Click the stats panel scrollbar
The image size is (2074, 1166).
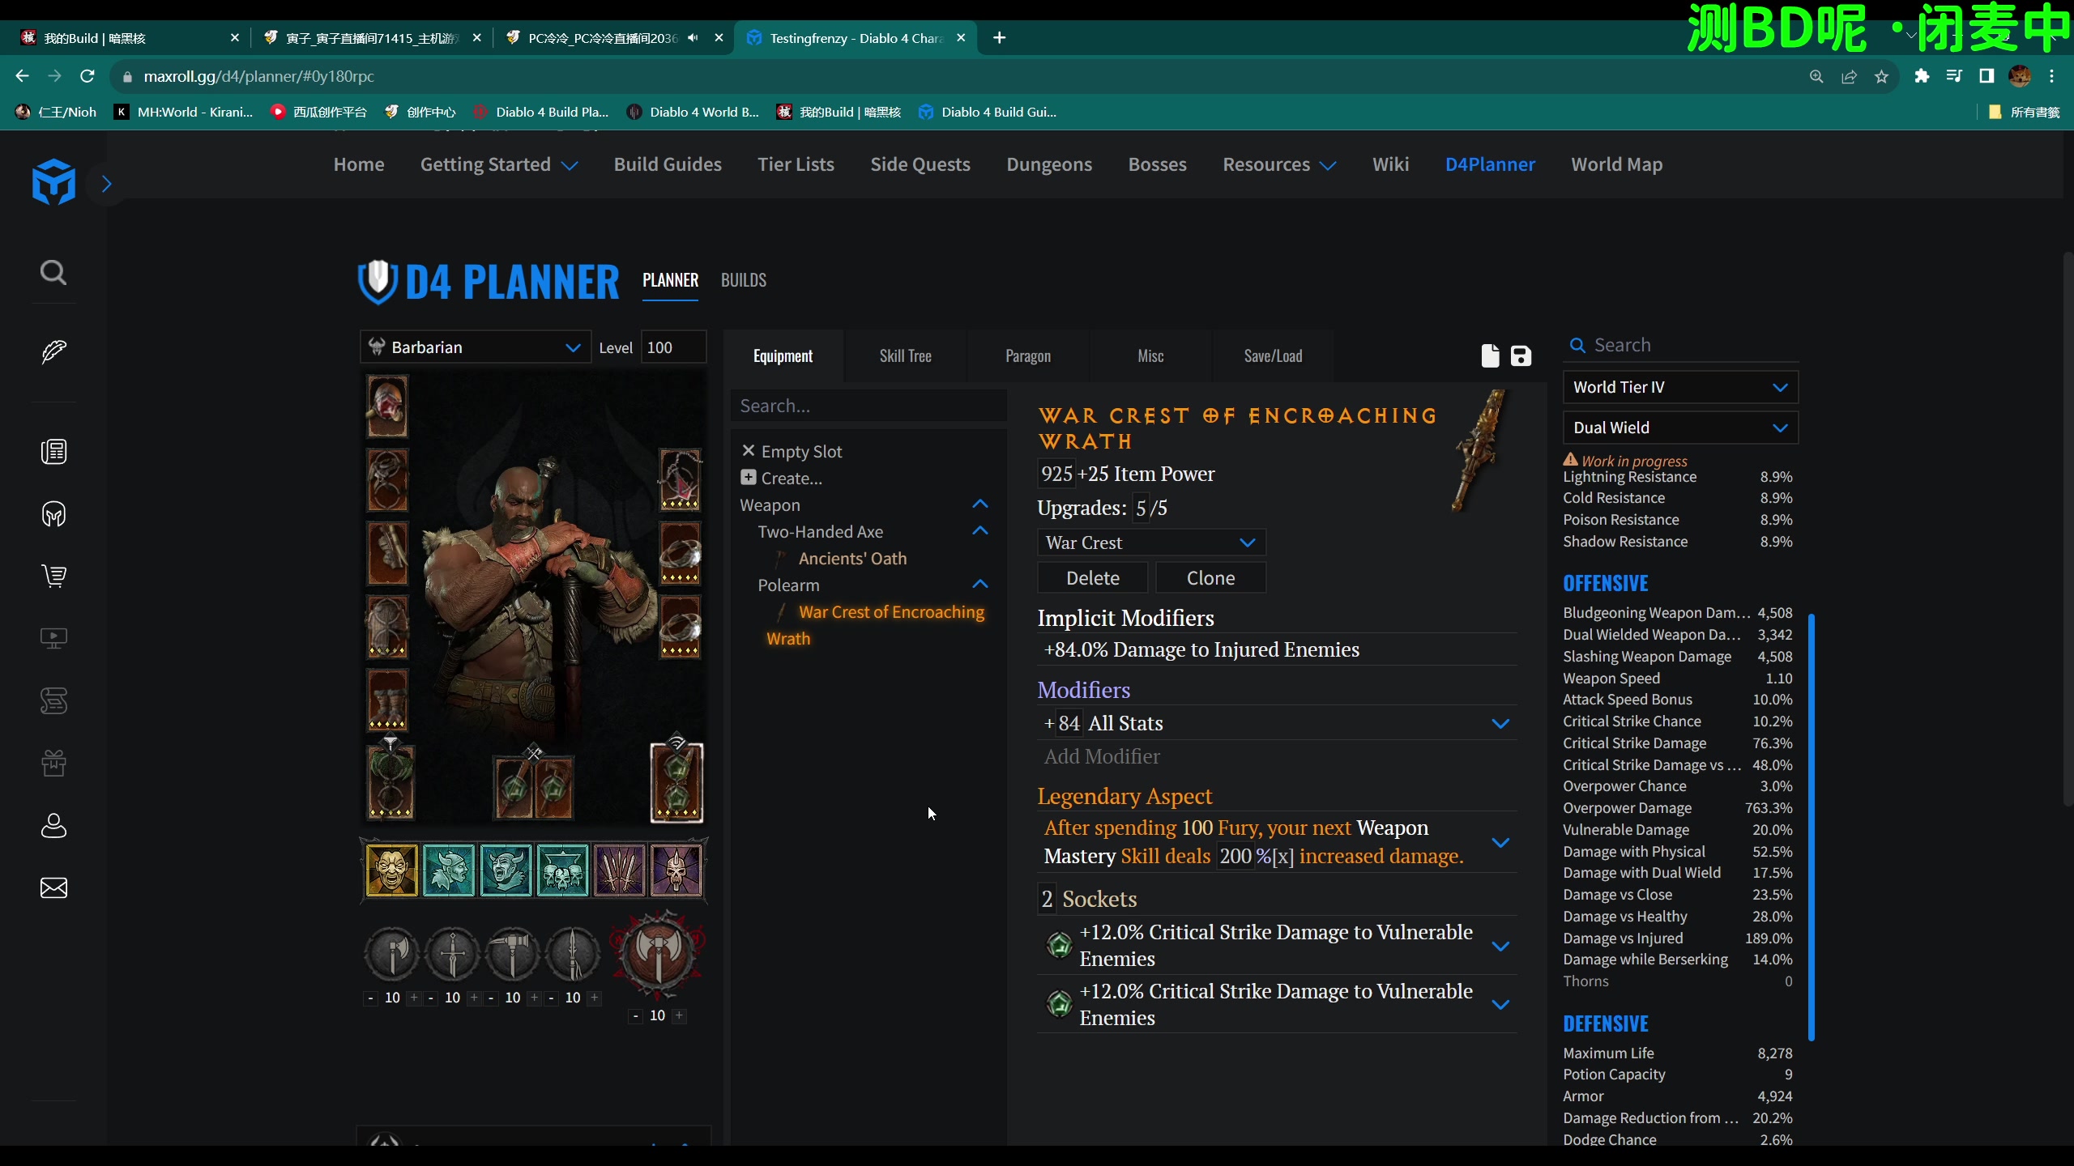click(x=1811, y=826)
